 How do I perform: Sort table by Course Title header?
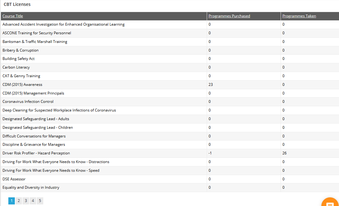tap(13, 16)
